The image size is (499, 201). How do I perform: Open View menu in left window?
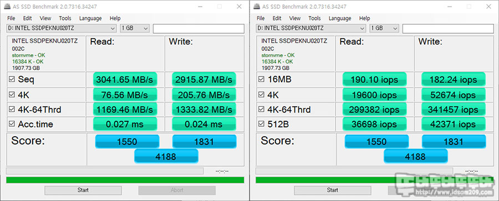click(x=45, y=18)
